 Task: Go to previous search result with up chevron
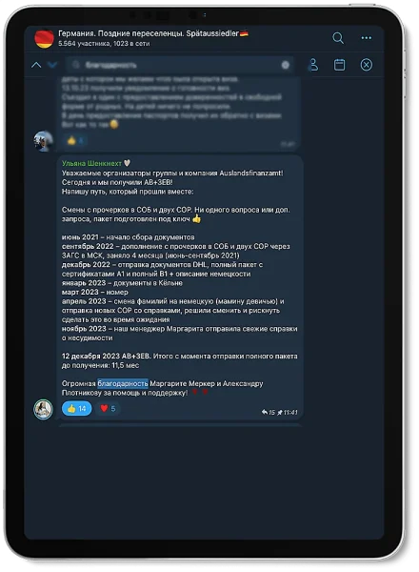pos(36,65)
